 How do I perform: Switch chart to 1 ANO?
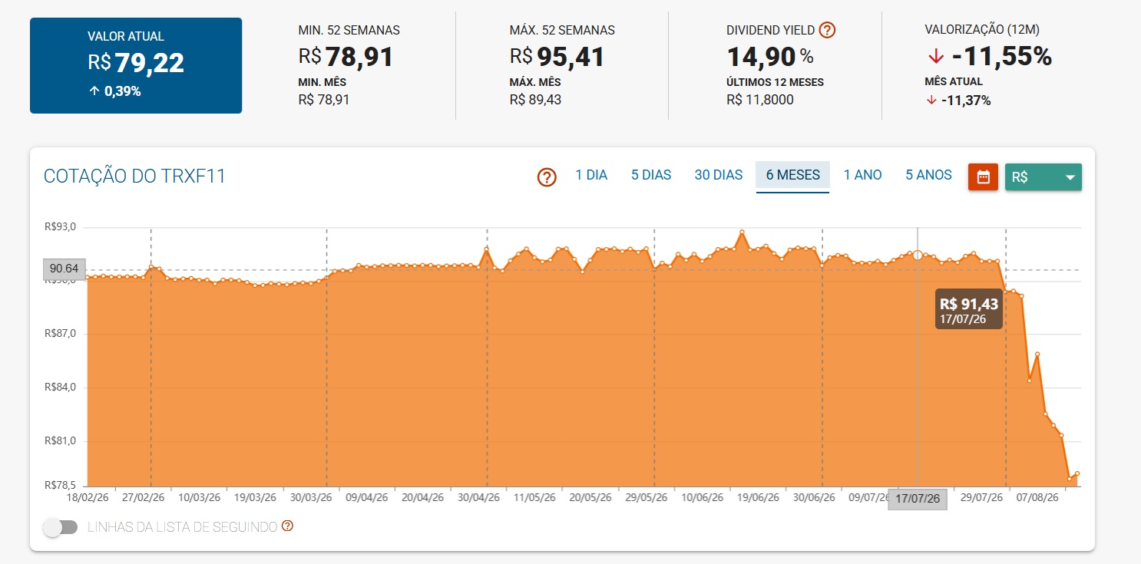(862, 175)
